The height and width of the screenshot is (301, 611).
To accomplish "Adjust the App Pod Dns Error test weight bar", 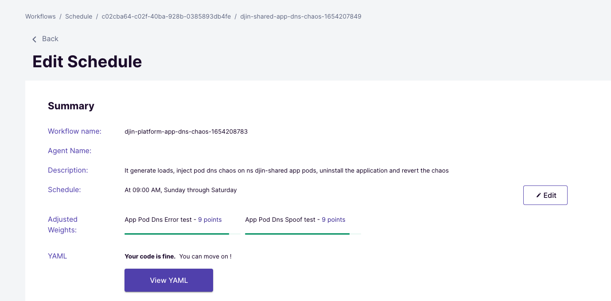I will [183, 233].
